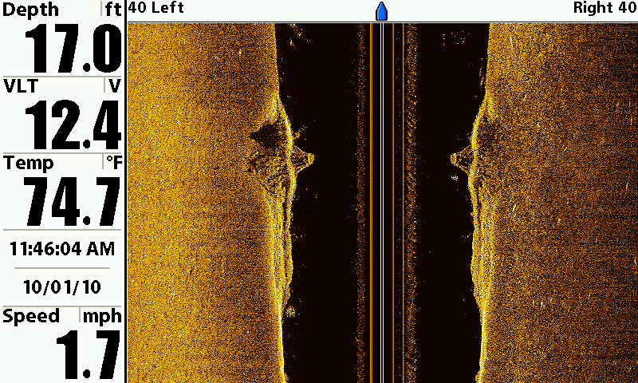Click the V unit next to VLT
Image resolution: width=638 pixels, height=383 pixels.
115,86
